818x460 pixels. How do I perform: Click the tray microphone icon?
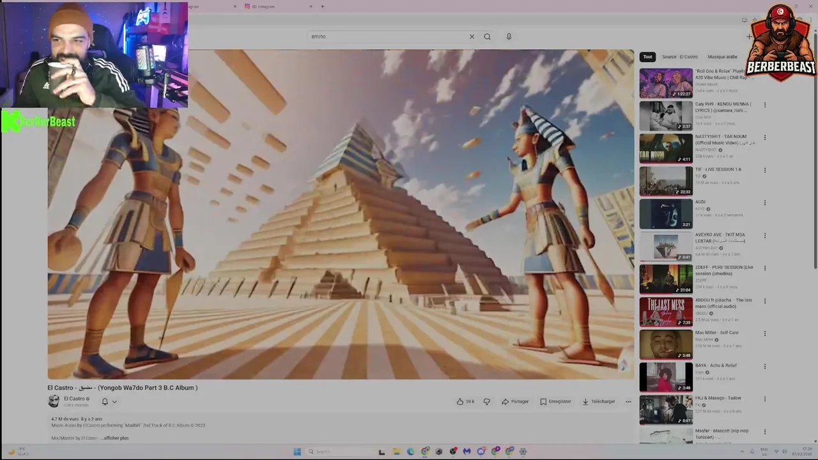coord(752,452)
